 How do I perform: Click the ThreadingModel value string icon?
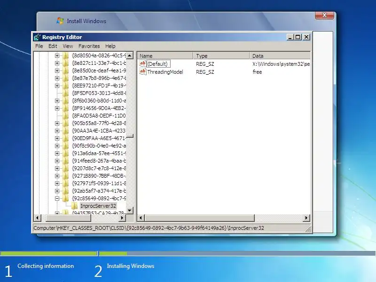[x=143, y=71]
